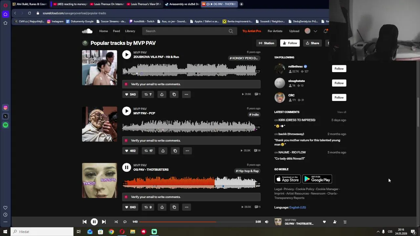
Task: Toggle repeat in the player bar
Action: coord(125,222)
